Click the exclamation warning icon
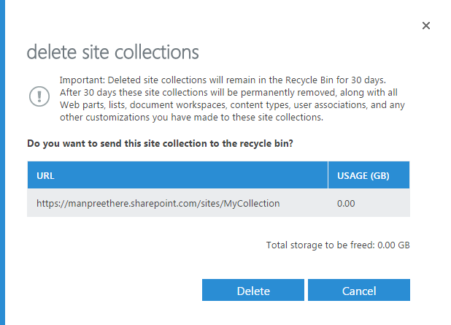 [38, 96]
